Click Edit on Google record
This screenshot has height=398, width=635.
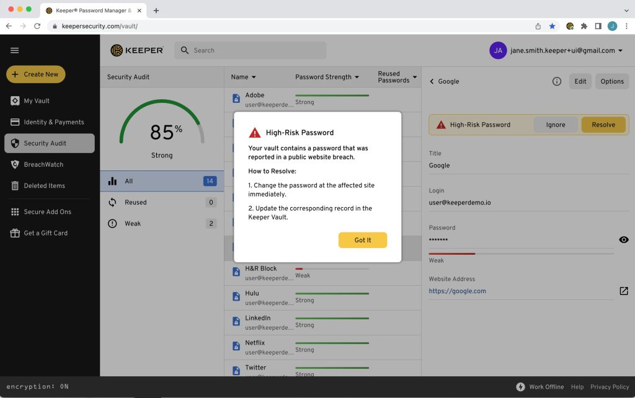580,81
